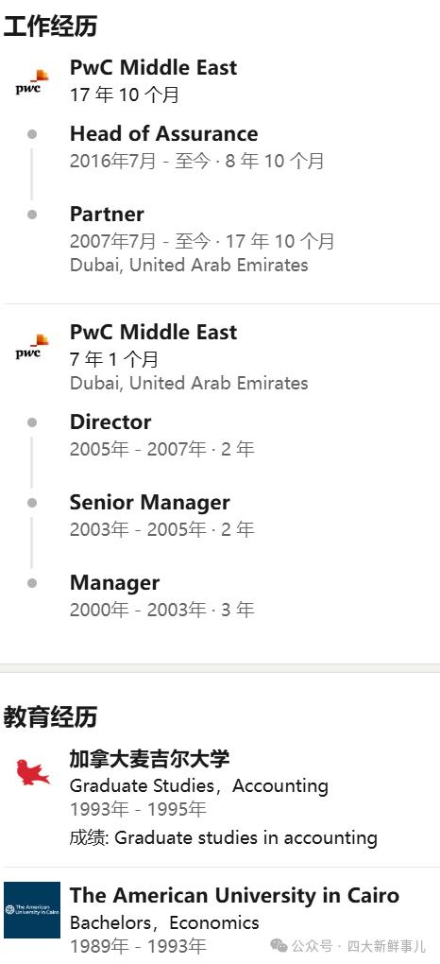Click the Head of Assurance position title
This screenshot has width=440, height=964.
pos(163,133)
